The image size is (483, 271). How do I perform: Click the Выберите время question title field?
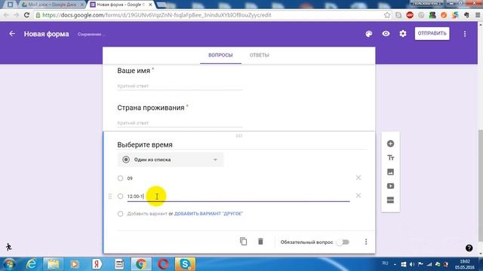click(x=242, y=145)
